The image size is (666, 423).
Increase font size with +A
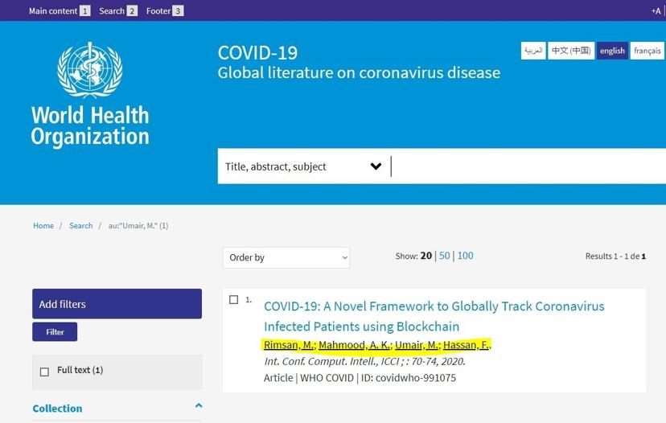(656, 11)
